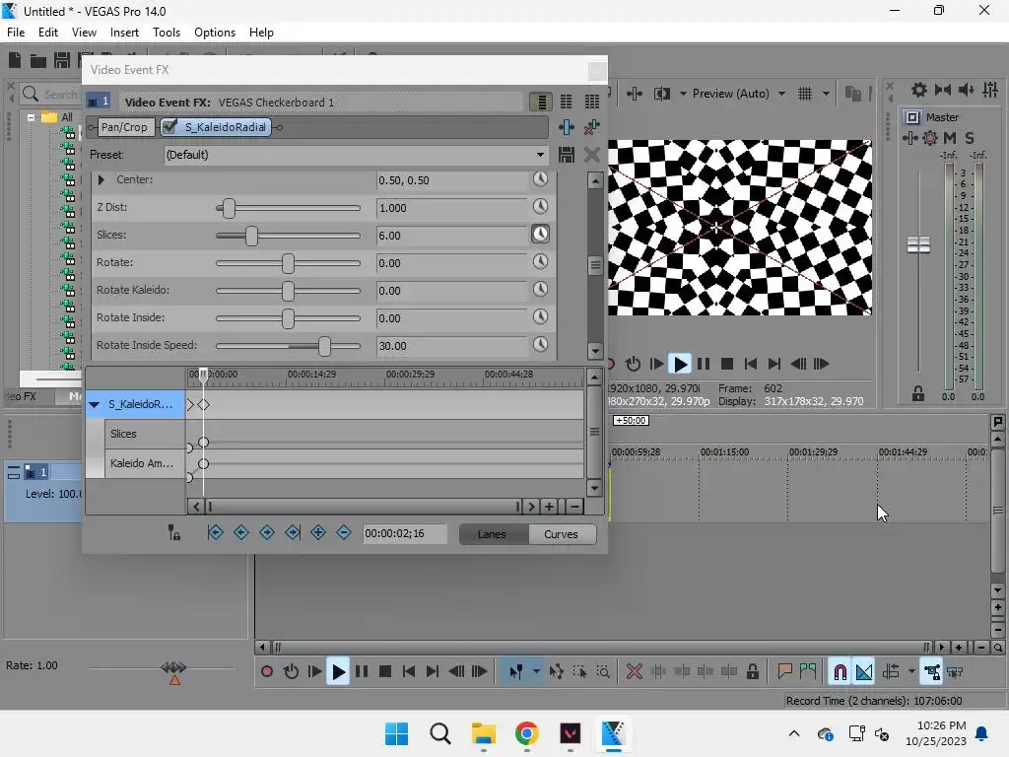
Task: Toggle Rotate Inside animation clock icon
Action: coord(541,317)
